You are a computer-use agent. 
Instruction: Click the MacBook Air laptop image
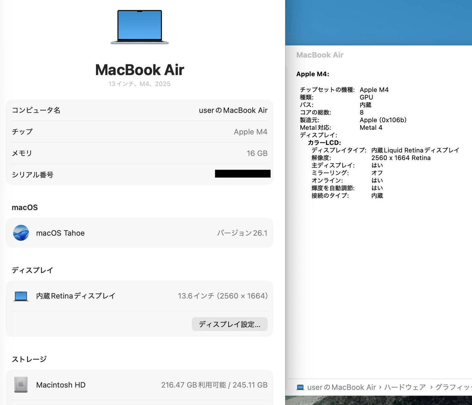tap(139, 27)
